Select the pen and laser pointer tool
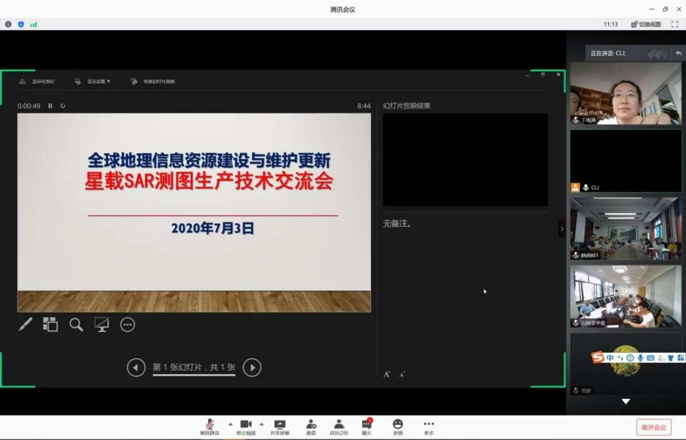 [25, 324]
